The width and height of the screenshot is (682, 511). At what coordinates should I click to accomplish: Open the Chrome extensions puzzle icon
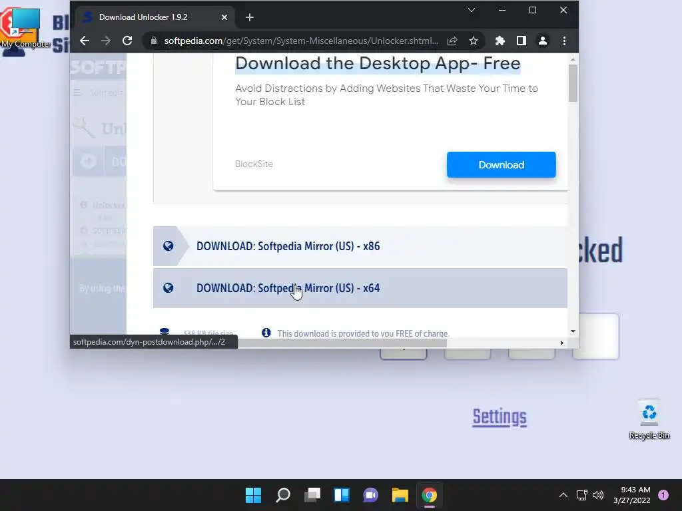pos(500,41)
